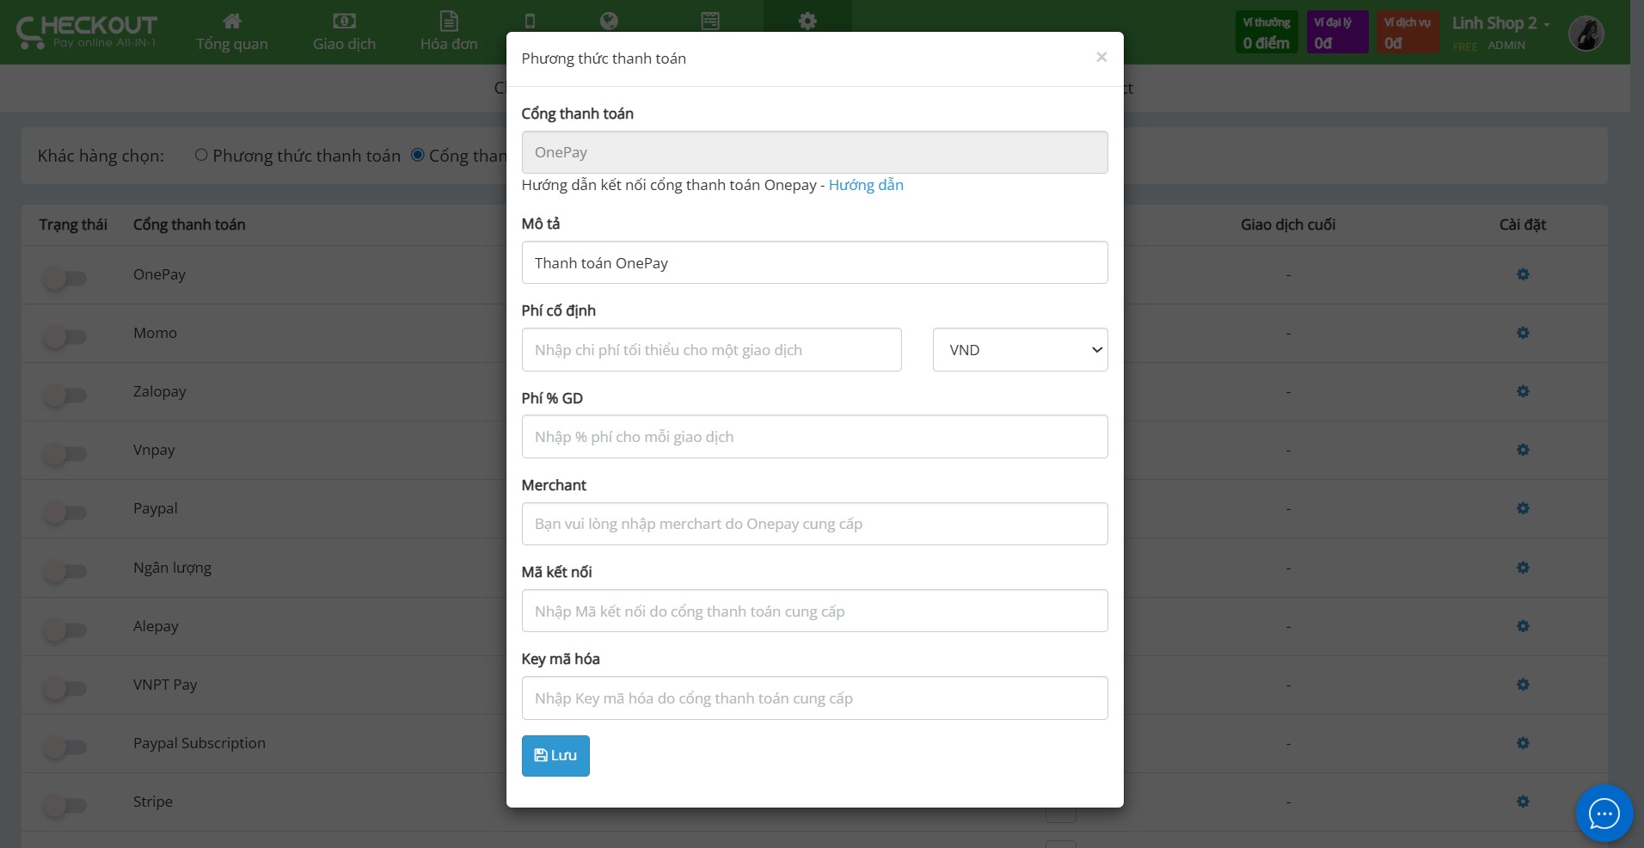Click the Mô tả description field
The height and width of the screenshot is (848, 1644).
(x=814, y=262)
